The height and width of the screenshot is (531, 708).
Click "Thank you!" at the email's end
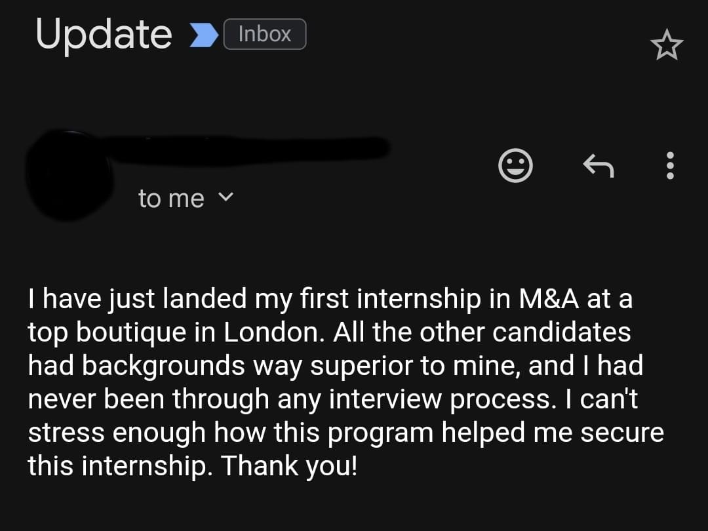(289, 465)
